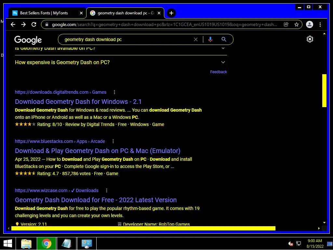The width and height of the screenshot is (333, 250).
Task: Open 'Download Geometry Dash for Windows - 2.1'
Action: click(78, 102)
